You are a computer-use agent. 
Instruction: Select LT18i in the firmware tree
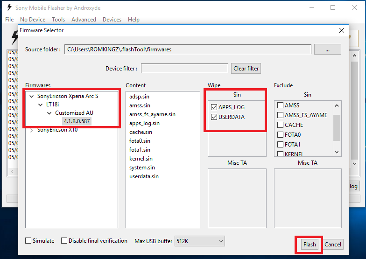(x=52, y=105)
